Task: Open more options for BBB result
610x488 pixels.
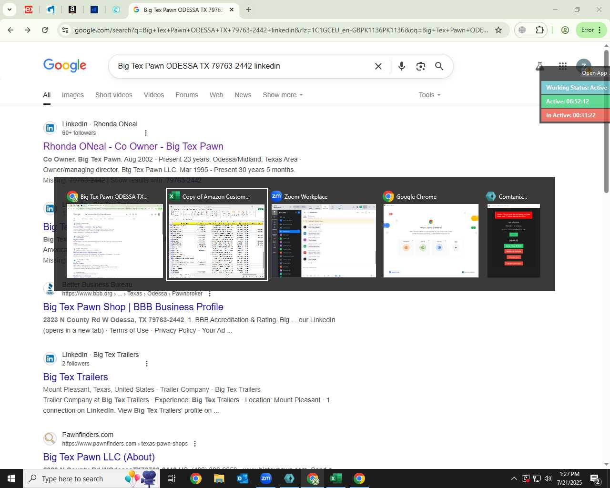Action: [x=210, y=294]
